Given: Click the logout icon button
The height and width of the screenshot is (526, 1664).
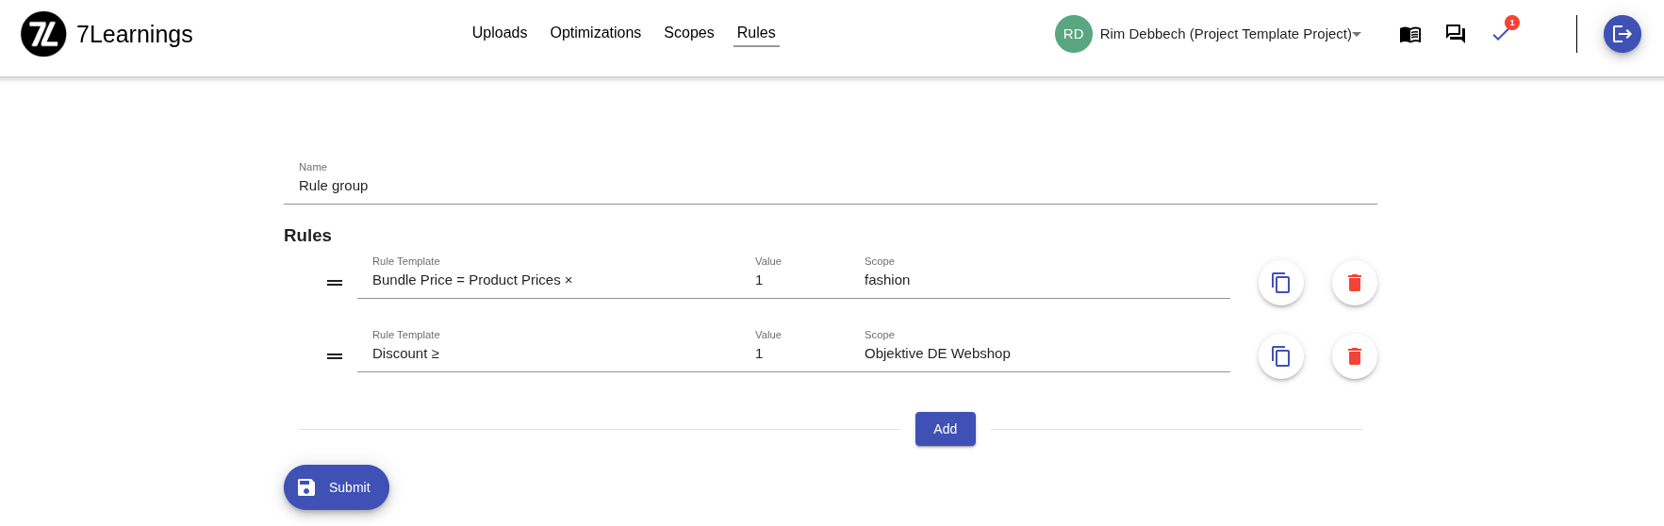Looking at the screenshot, I should (1623, 34).
